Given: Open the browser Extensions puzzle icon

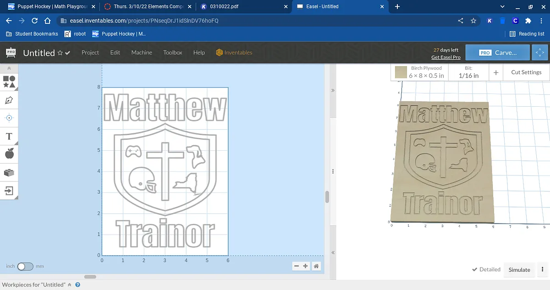Looking at the screenshot, I should pos(528,21).
